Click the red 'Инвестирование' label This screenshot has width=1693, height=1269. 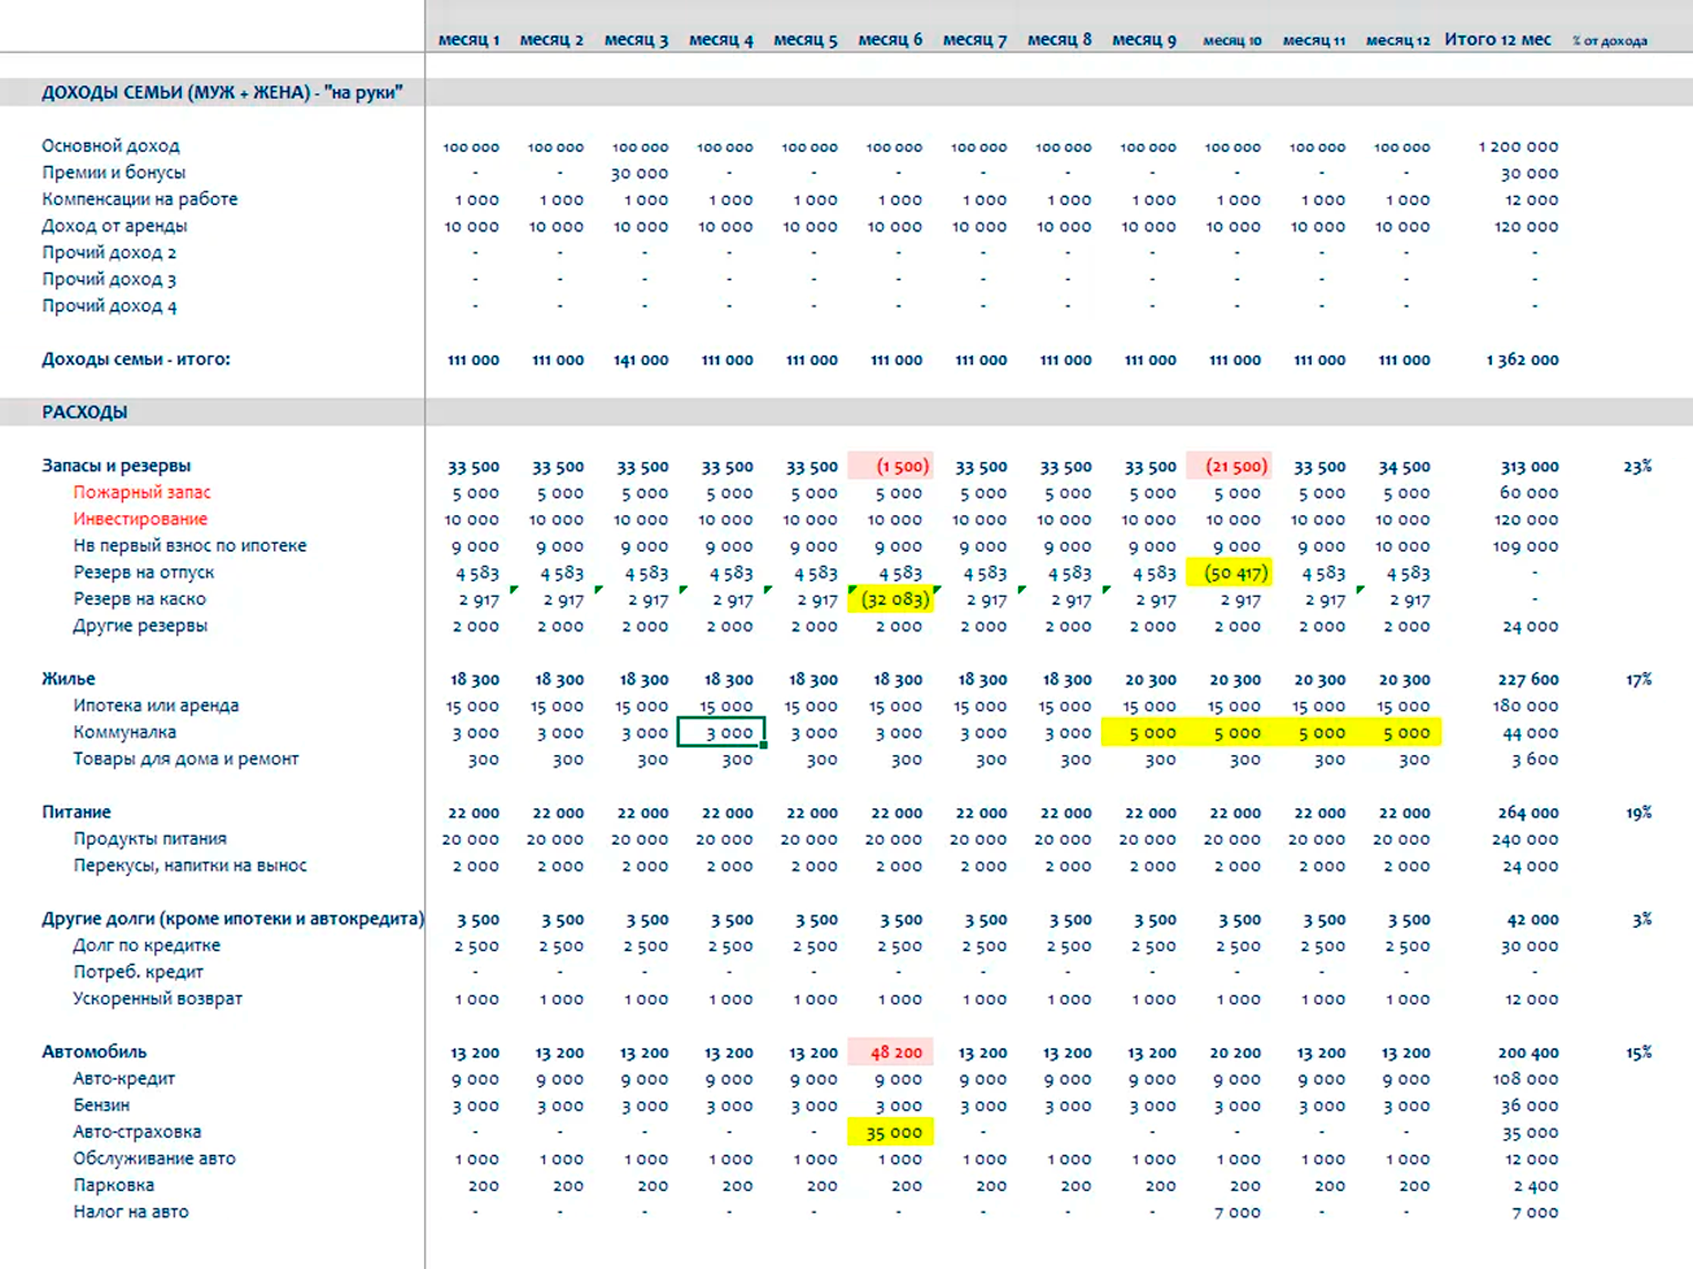pos(140,519)
